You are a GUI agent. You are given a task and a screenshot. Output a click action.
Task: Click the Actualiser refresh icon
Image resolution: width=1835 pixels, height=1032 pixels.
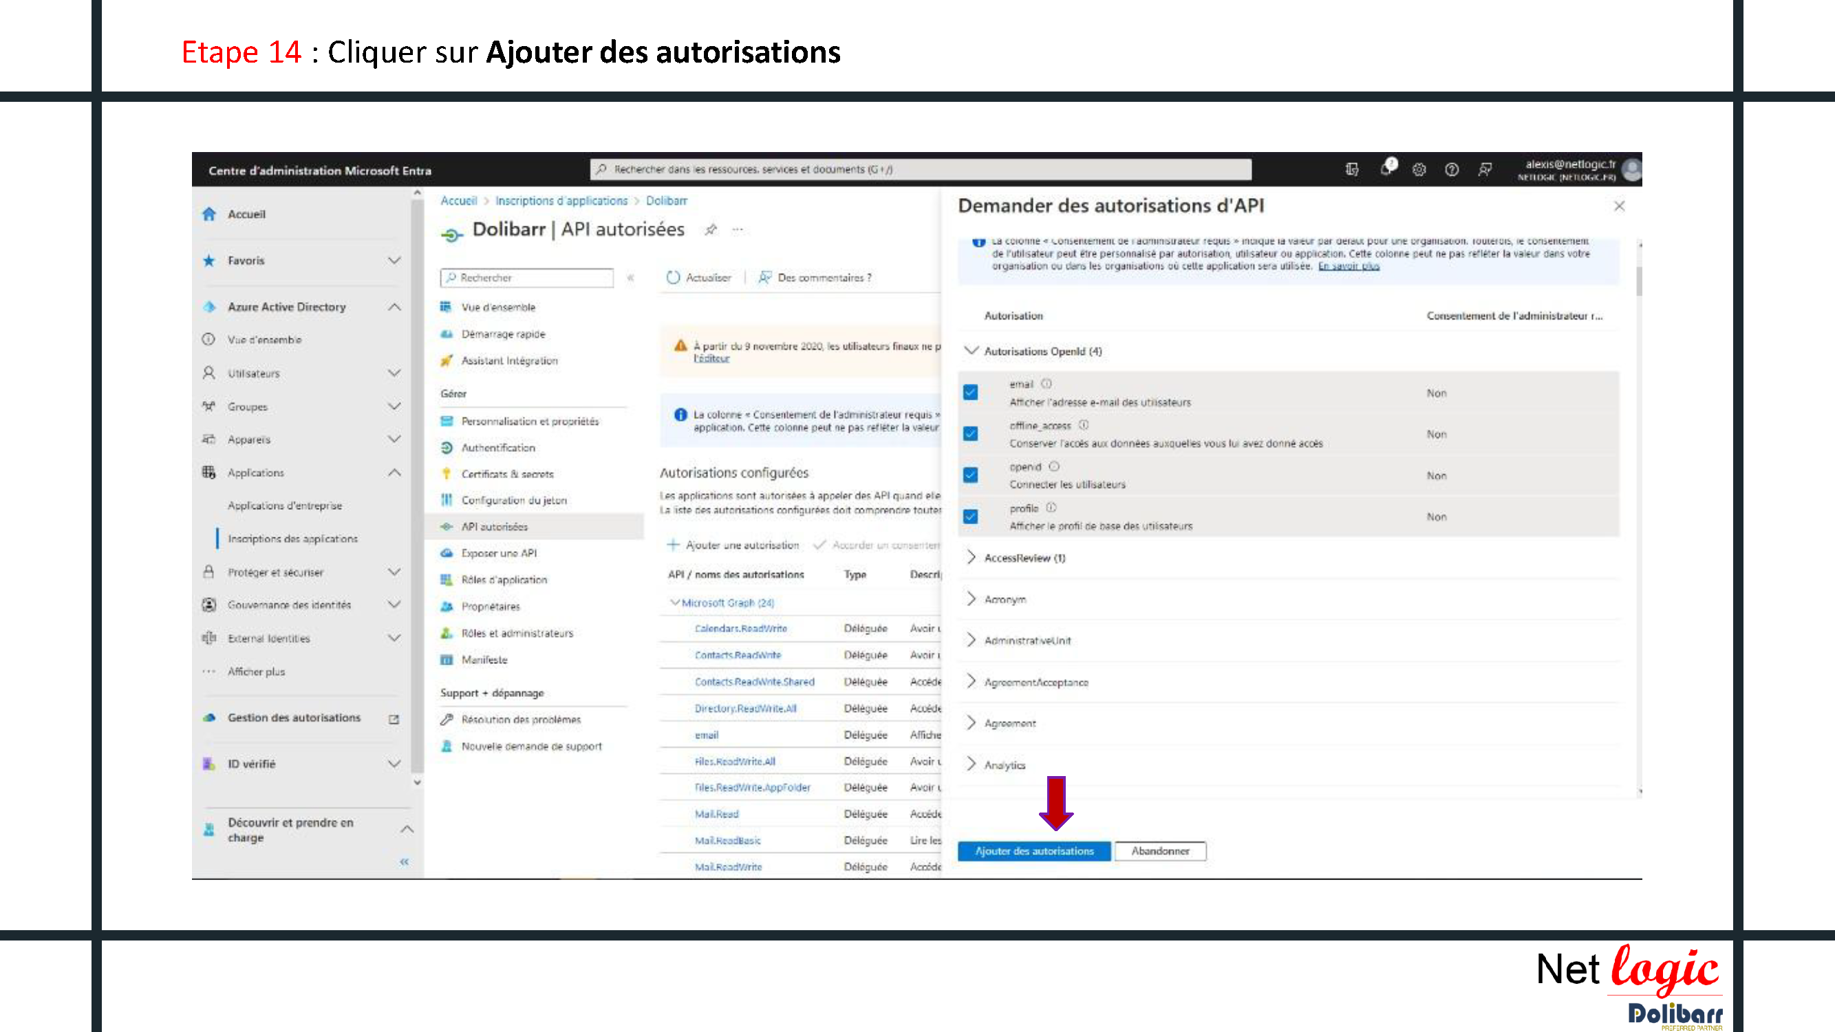click(x=672, y=277)
